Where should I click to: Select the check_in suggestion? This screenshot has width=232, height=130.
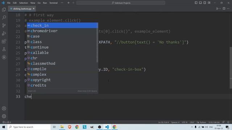click(x=62, y=26)
